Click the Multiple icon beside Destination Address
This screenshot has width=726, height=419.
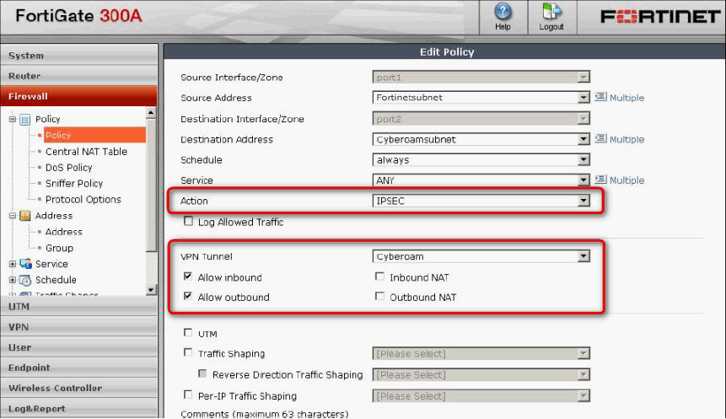600,139
